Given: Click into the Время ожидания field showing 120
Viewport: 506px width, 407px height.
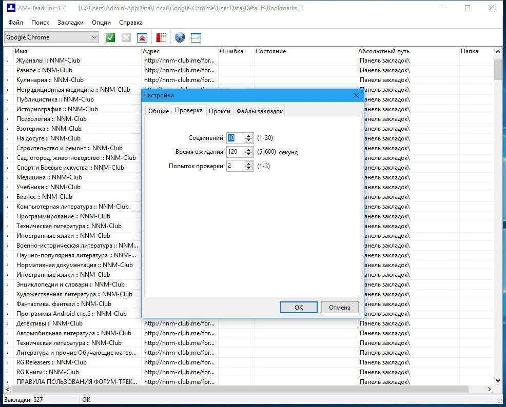Looking at the screenshot, I should (236, 151).
